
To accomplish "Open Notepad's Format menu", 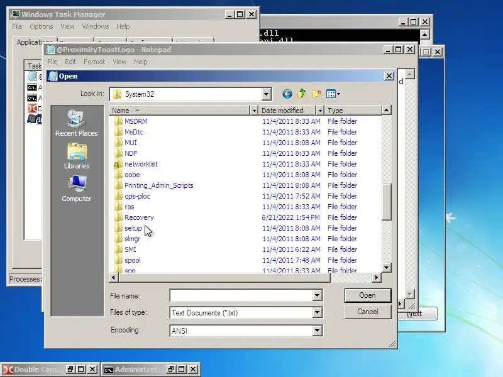I will click(x=94, y=62).
